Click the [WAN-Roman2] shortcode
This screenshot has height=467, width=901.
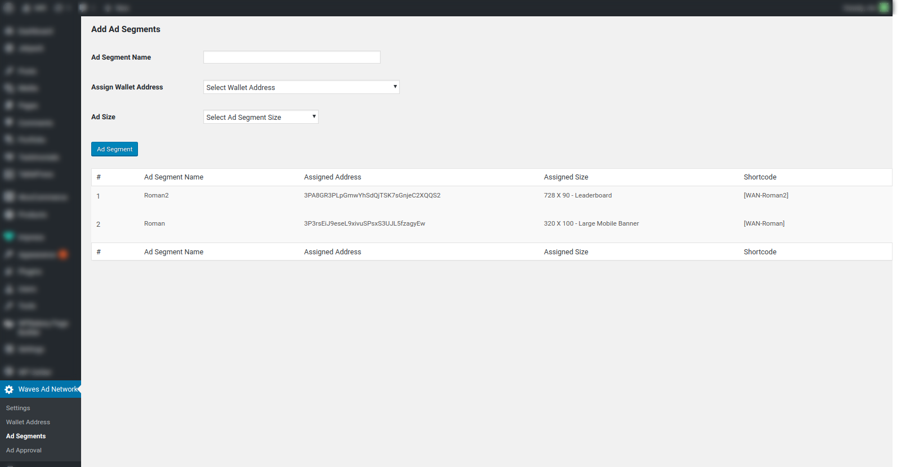coord(766,195)
